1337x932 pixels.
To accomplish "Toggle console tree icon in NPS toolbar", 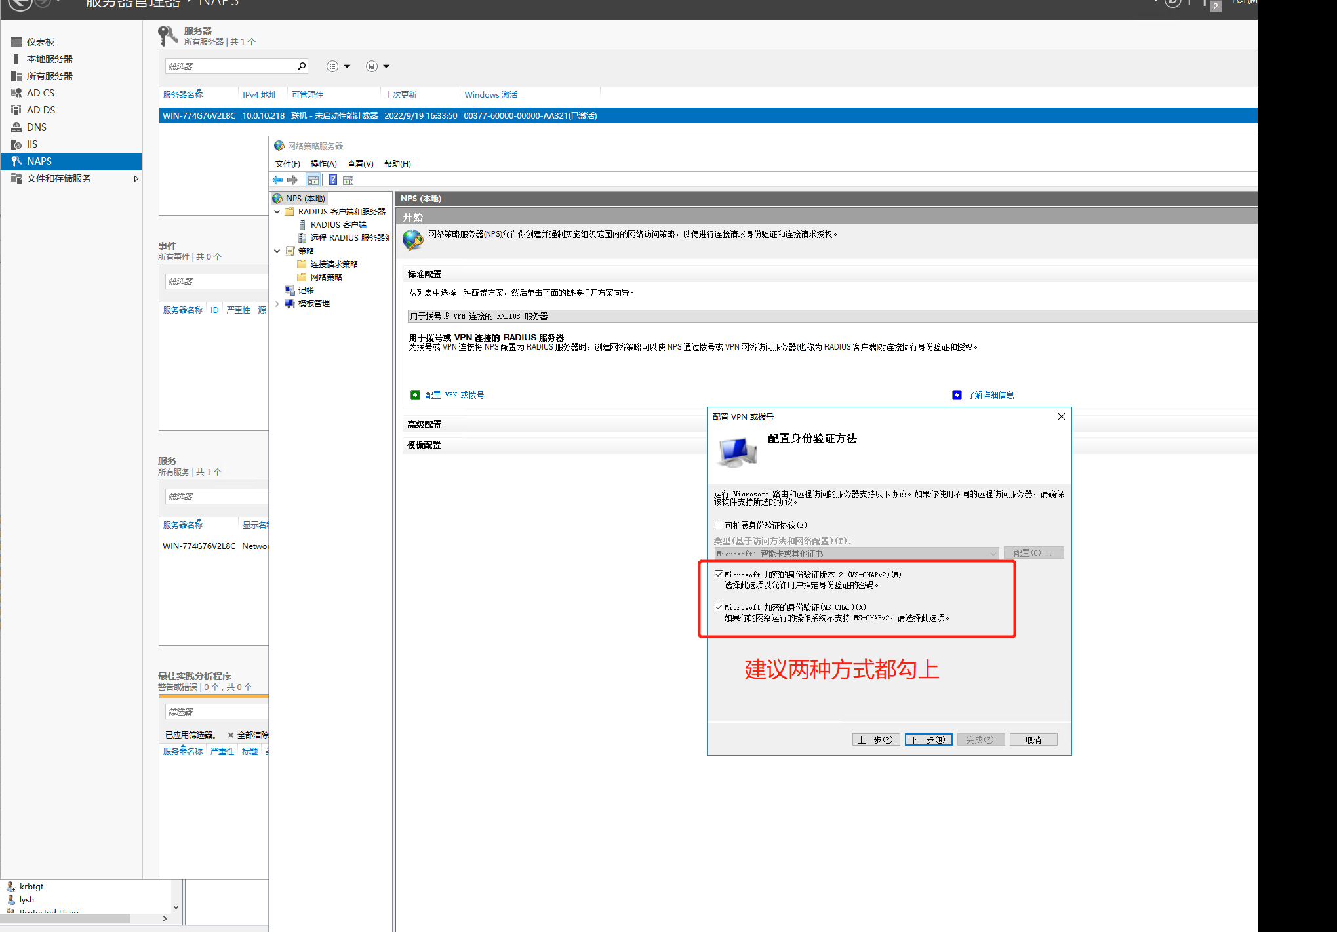I will 313,180.
